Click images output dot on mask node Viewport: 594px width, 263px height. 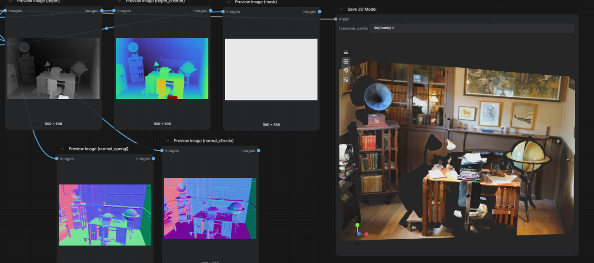[x=319, y=12]
